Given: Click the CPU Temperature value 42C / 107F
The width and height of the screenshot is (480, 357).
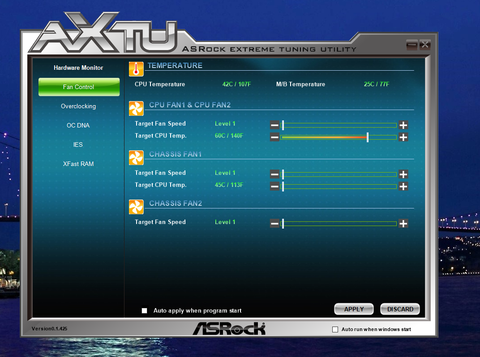Looking at the screenshot, I should tap(236, 84).
